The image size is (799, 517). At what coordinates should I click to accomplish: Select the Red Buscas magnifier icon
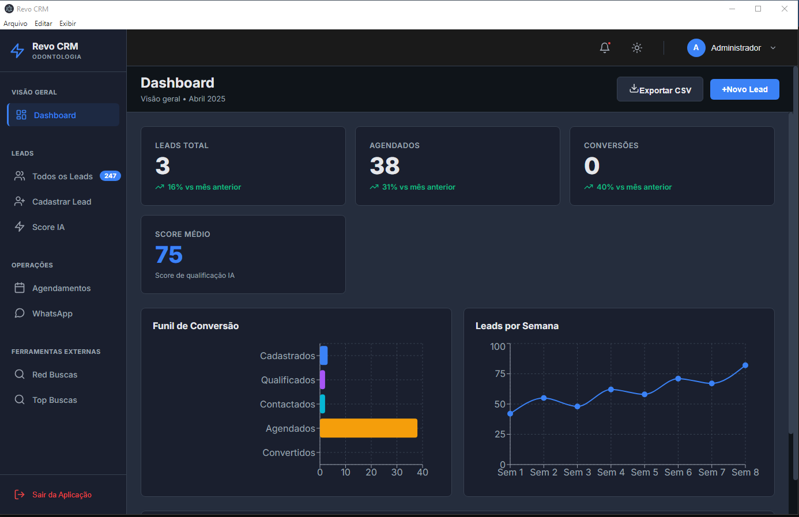[18, 374]
